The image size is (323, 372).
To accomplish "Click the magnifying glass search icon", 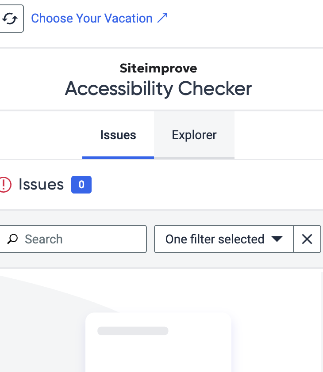I will tap(12, 239).
